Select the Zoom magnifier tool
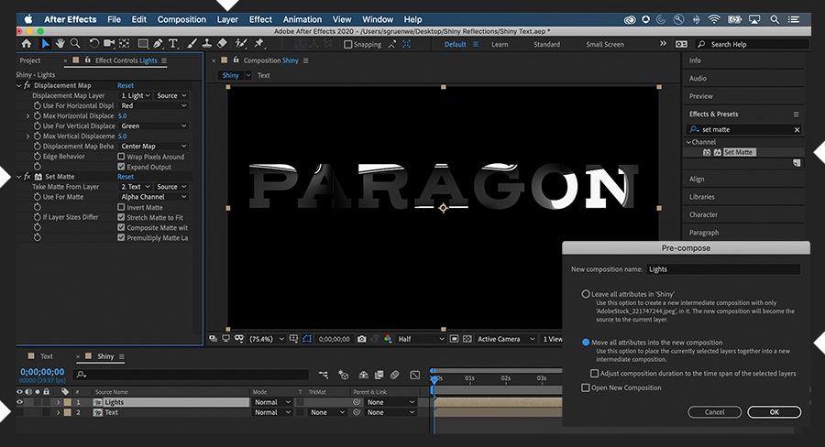Screen dimensions: 825x447 click(x=75, y=43)
